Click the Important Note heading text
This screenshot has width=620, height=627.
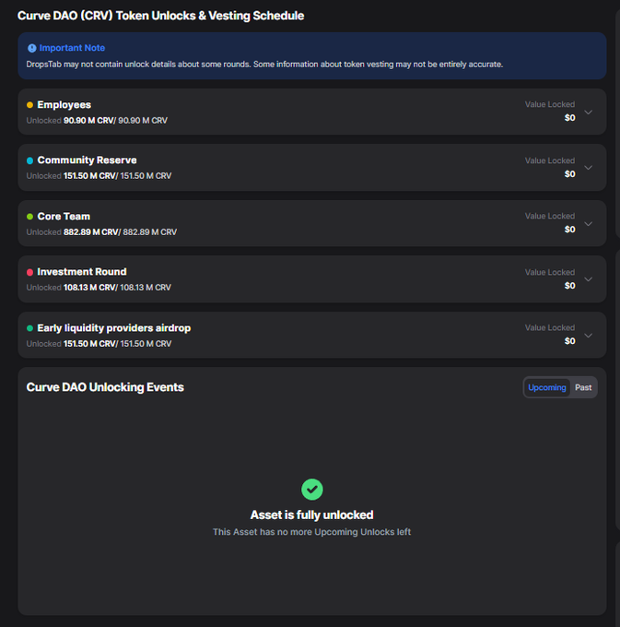click(72, 48)
